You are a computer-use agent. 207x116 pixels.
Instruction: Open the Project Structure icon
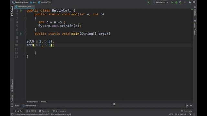pyautogui.click(x=190, y=2)
